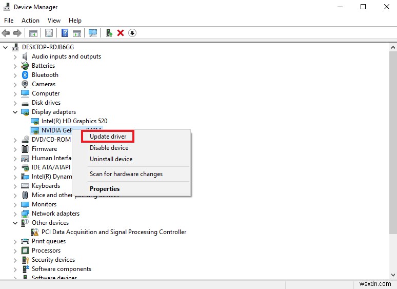Image resolution: width=397 pixels, height=289 pixels.
Task: Expand the Software components chevron
Action: coord(15,269)
